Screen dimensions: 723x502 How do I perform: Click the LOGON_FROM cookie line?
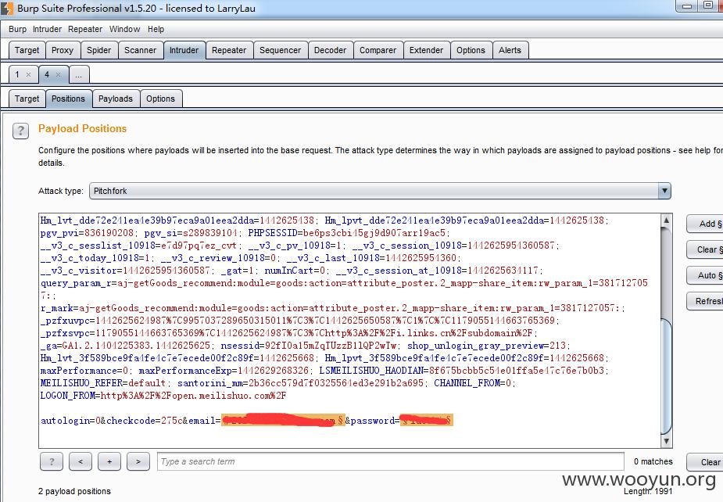163,396
